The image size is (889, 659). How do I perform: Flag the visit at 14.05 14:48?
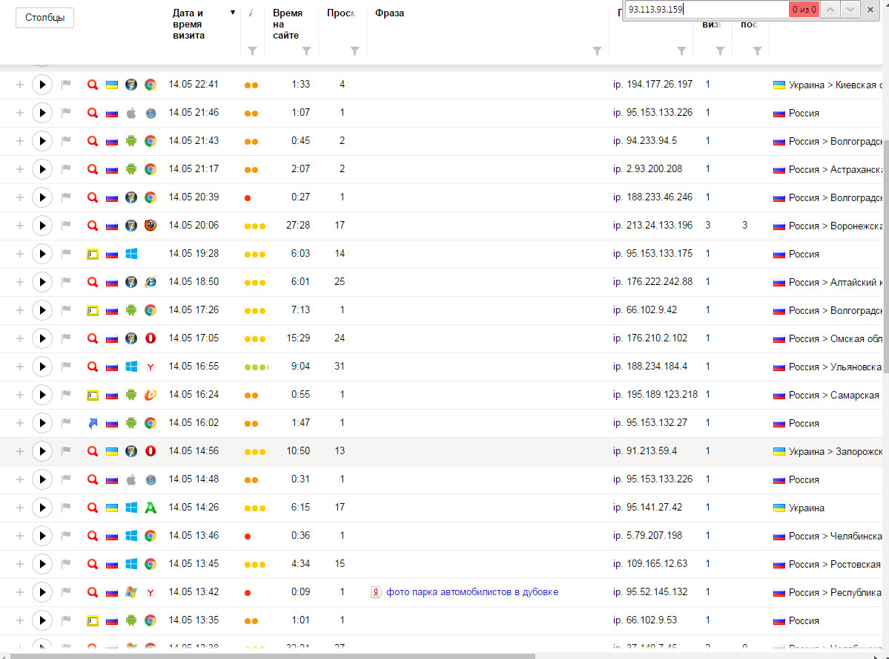66,479
